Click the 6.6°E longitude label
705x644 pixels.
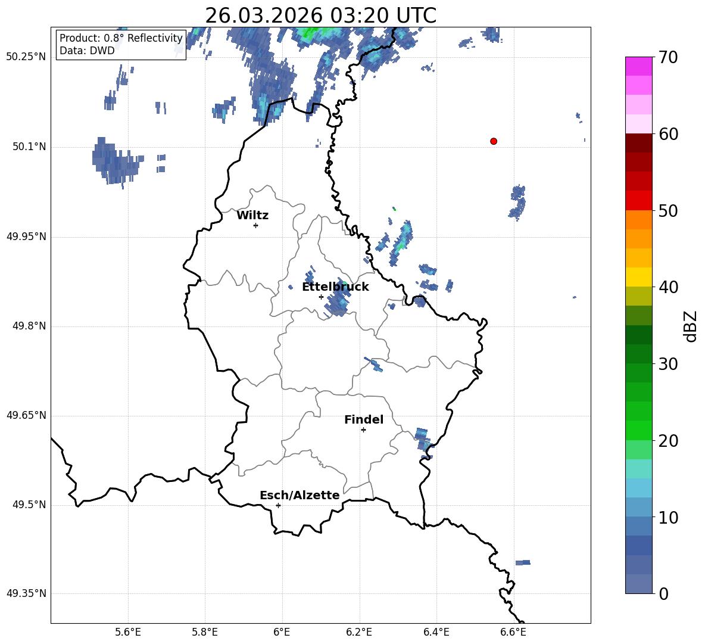(513, 632)
